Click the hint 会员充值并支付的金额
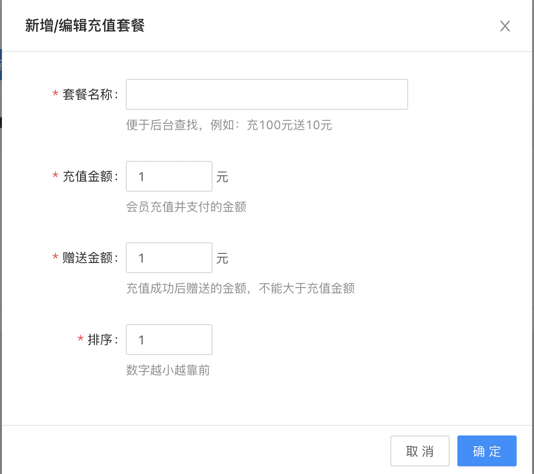 pyautogui.click(x=187, y=207)
